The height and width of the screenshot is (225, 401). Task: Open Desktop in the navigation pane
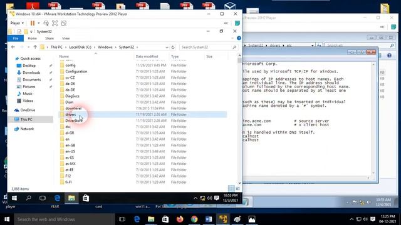click(29, 66)
